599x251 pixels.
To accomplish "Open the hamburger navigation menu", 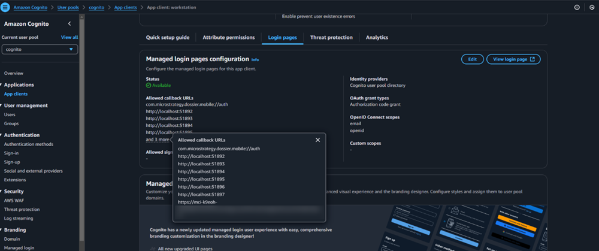I will pyautogui.click(x=5, y=7).
